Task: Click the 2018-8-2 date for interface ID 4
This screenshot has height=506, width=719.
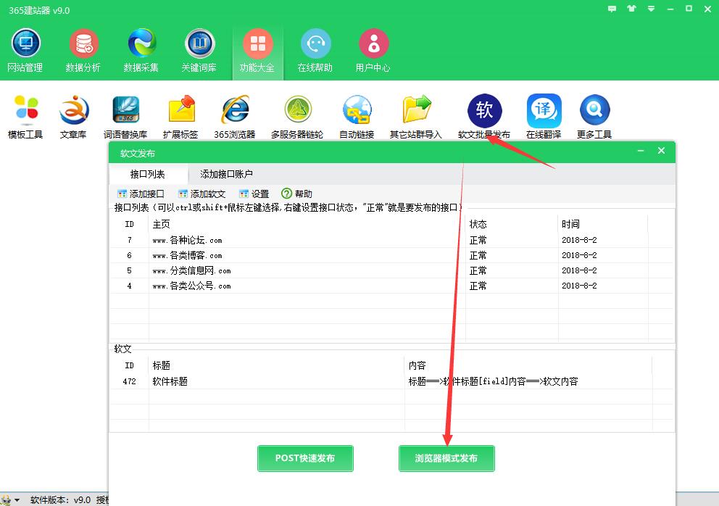Action: pyautogui.click(x=579, y=286)
